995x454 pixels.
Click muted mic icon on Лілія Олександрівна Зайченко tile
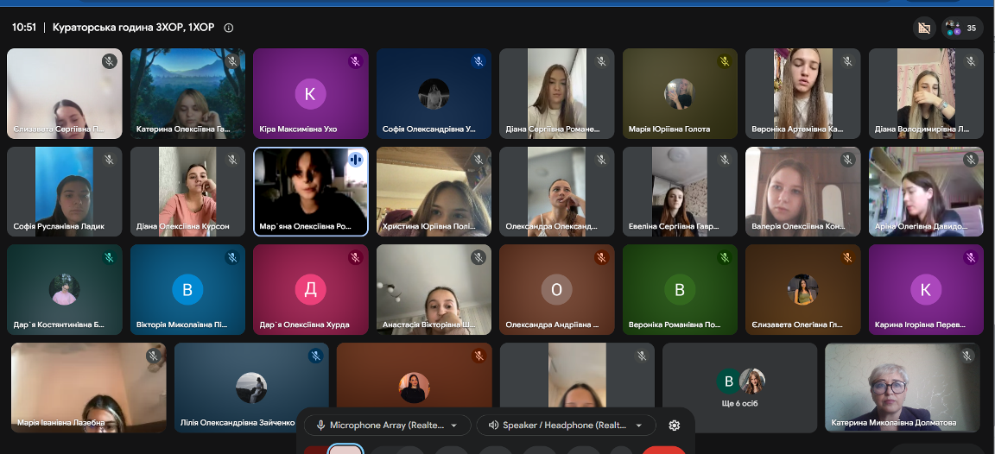click(316, 356)
